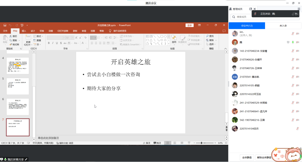
Task: Click the Mute All (全体静音) button
Action: click(x=247, y=158)
